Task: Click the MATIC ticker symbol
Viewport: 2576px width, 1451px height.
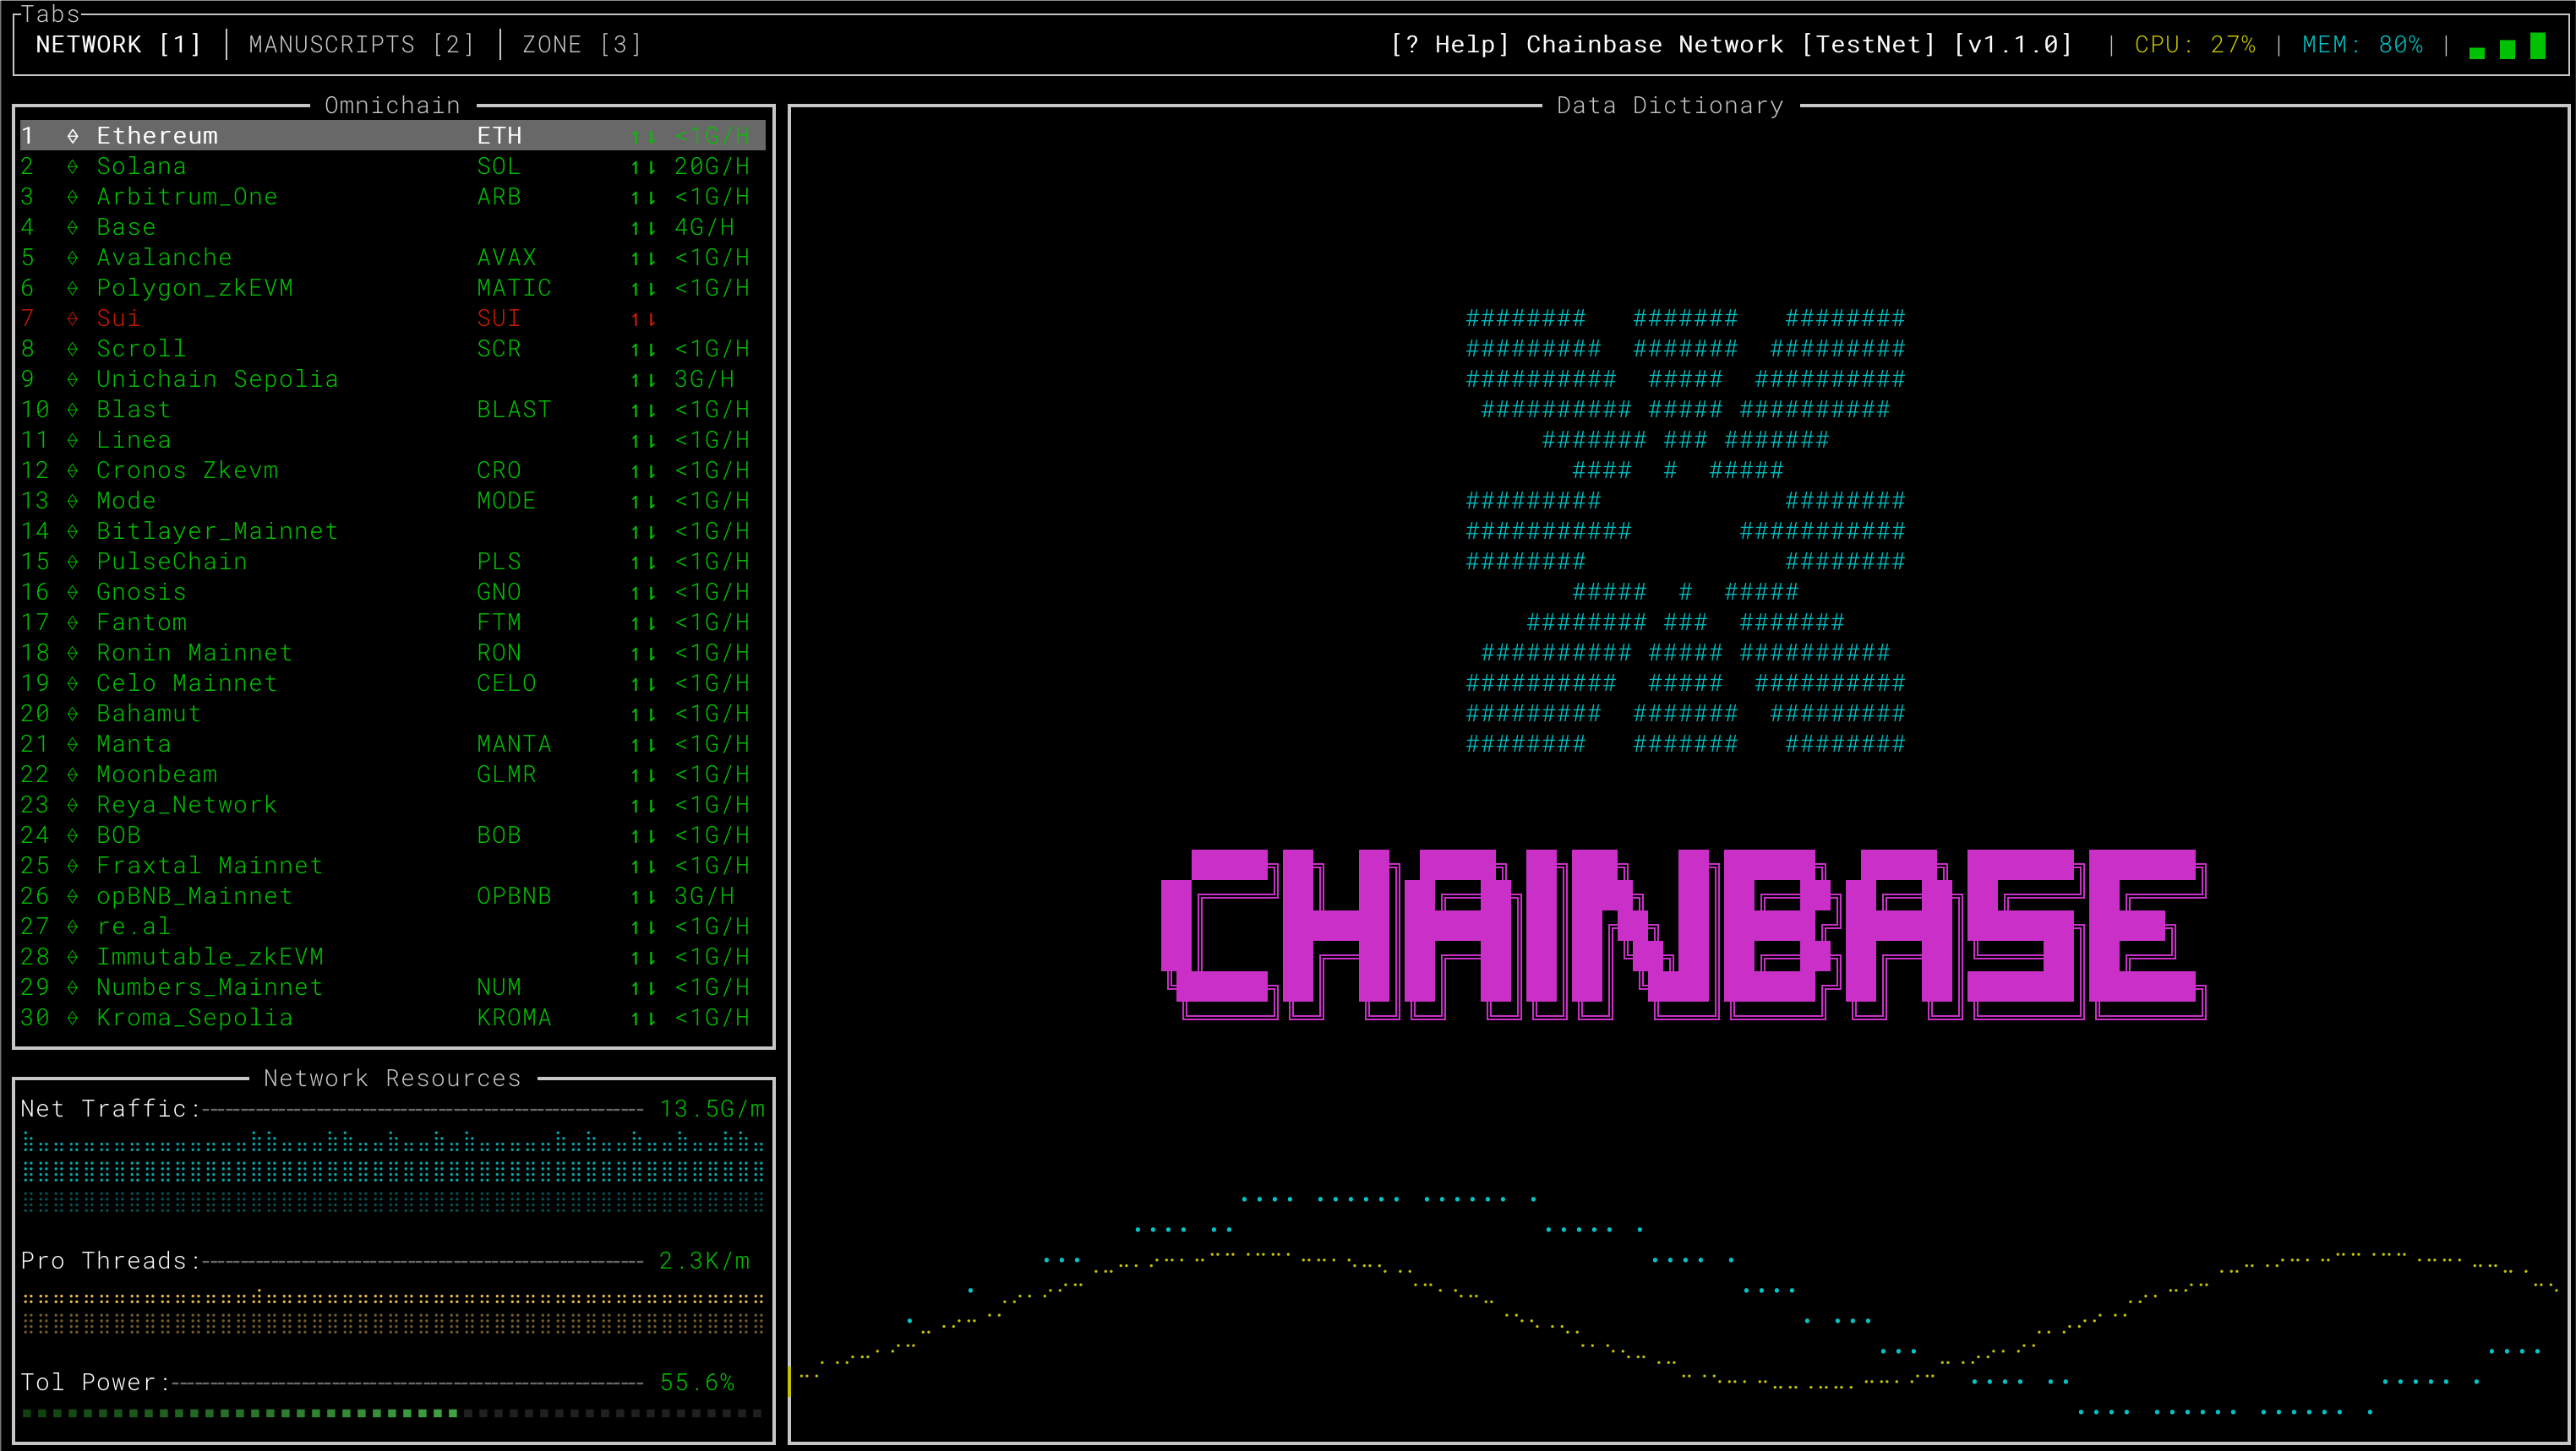Action: click(x=514, y=288)
